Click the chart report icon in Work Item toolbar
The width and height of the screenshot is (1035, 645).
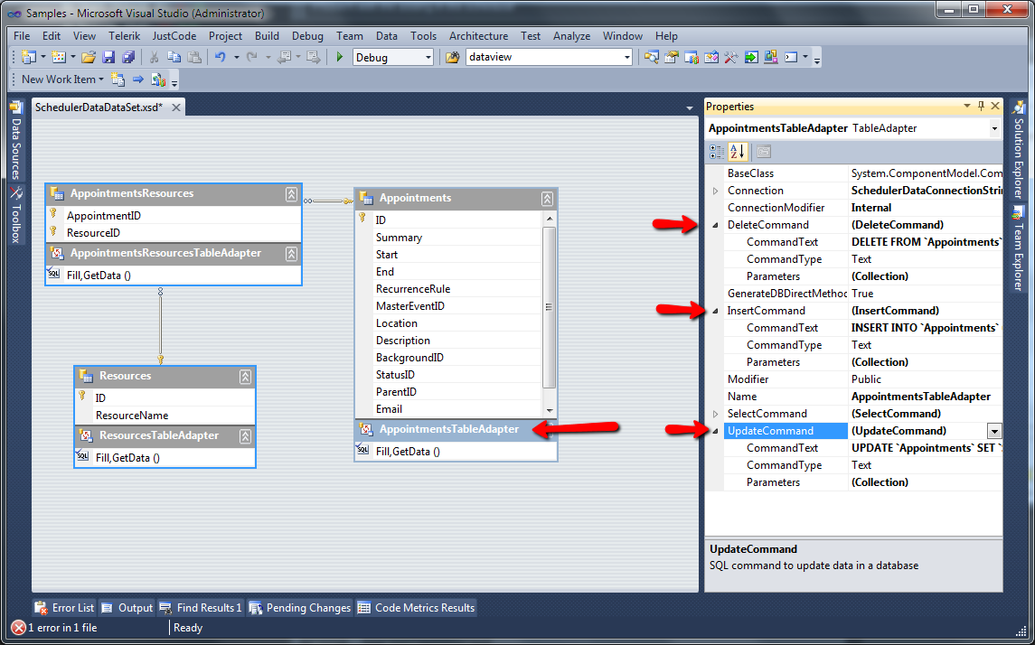point(158,79)
